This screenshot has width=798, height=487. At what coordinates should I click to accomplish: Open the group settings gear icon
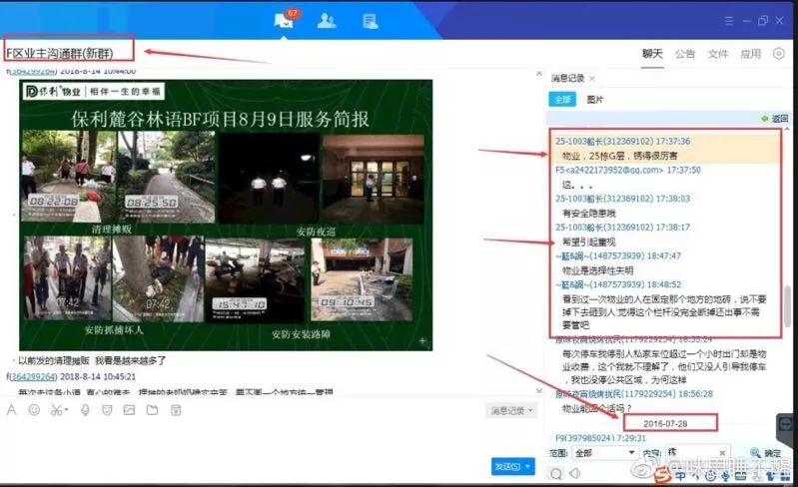779,53
